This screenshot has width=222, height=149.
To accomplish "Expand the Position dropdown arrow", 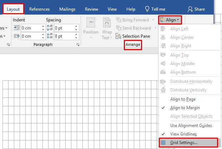I will pos(91,38).
